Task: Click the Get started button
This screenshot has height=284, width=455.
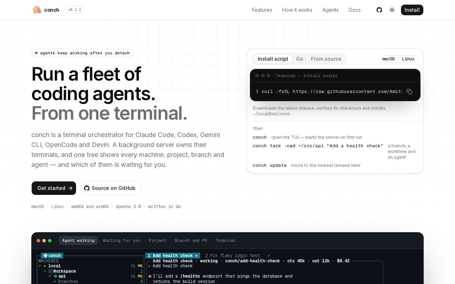Action: (x=54, y=188)
